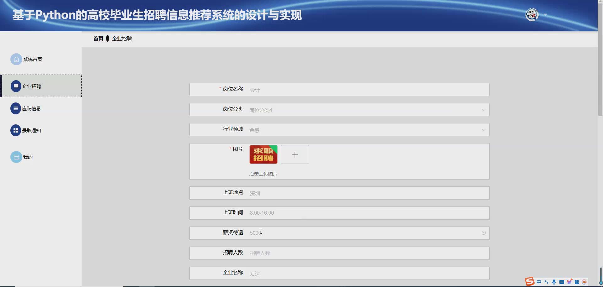Click the 企业招聘 breadcrumb

[122, 39]
